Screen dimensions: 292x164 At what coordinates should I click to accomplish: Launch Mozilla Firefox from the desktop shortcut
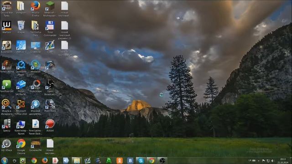tap(36, 9)
